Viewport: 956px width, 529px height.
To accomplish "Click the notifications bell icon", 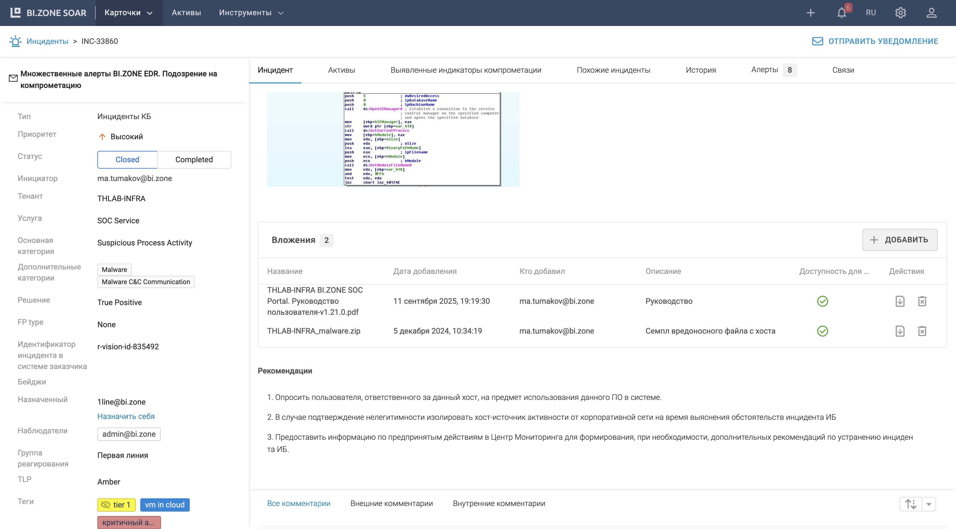I will 841,13.
